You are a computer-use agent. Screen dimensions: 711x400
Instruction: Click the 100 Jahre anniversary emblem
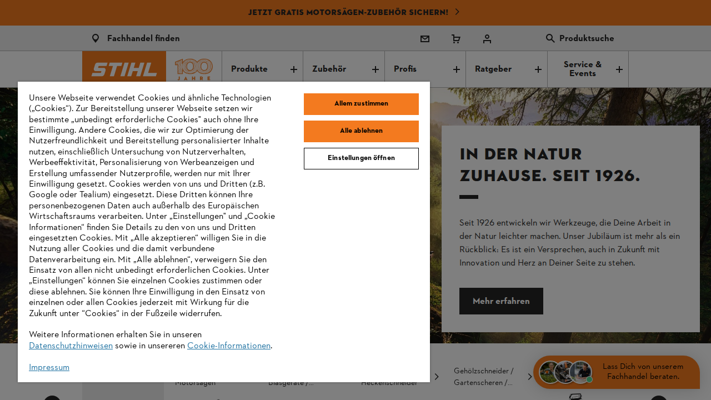tap(193, 69)
